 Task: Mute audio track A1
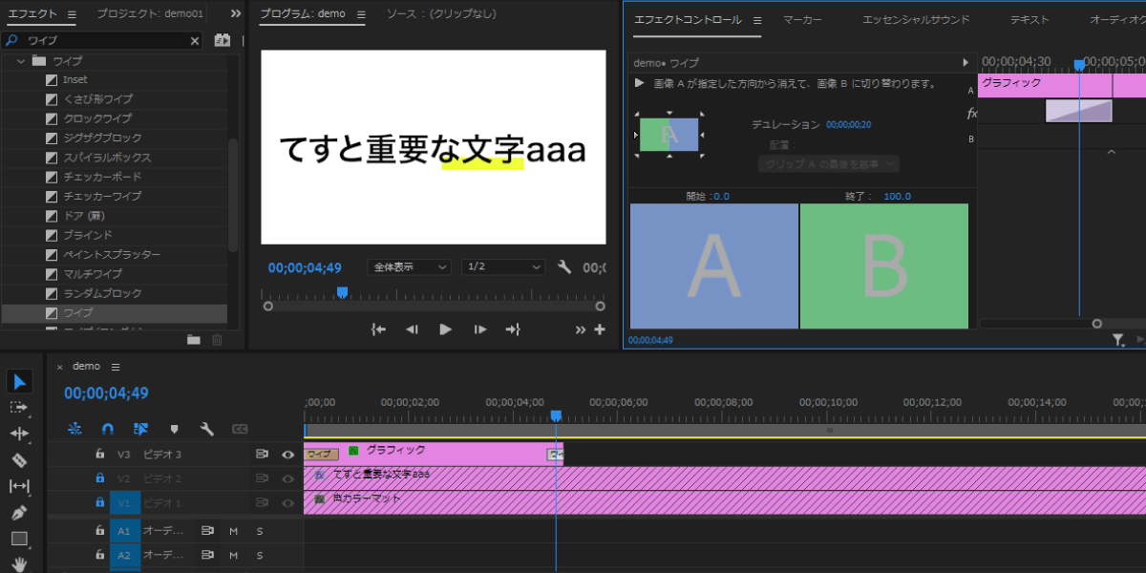[x=233, y=530]
